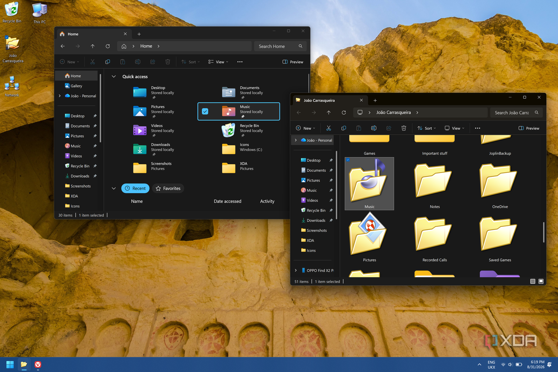Go back in Home window
This screenshot has height=372, width=558.
(63, 46)
